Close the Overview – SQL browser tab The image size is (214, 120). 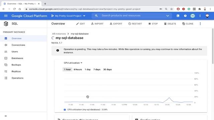[x=39, y=4]
